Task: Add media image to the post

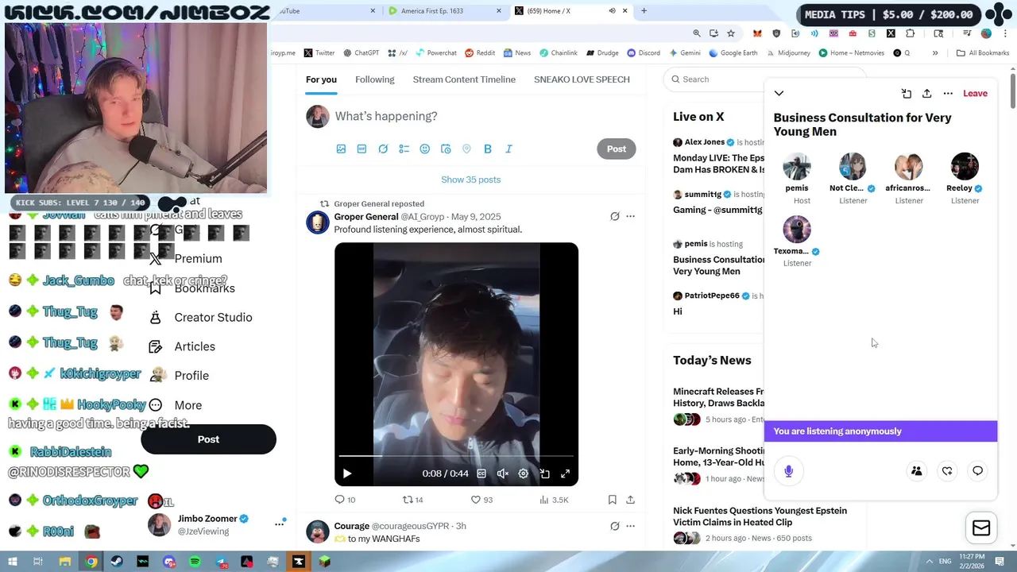Action: [341, 149]
